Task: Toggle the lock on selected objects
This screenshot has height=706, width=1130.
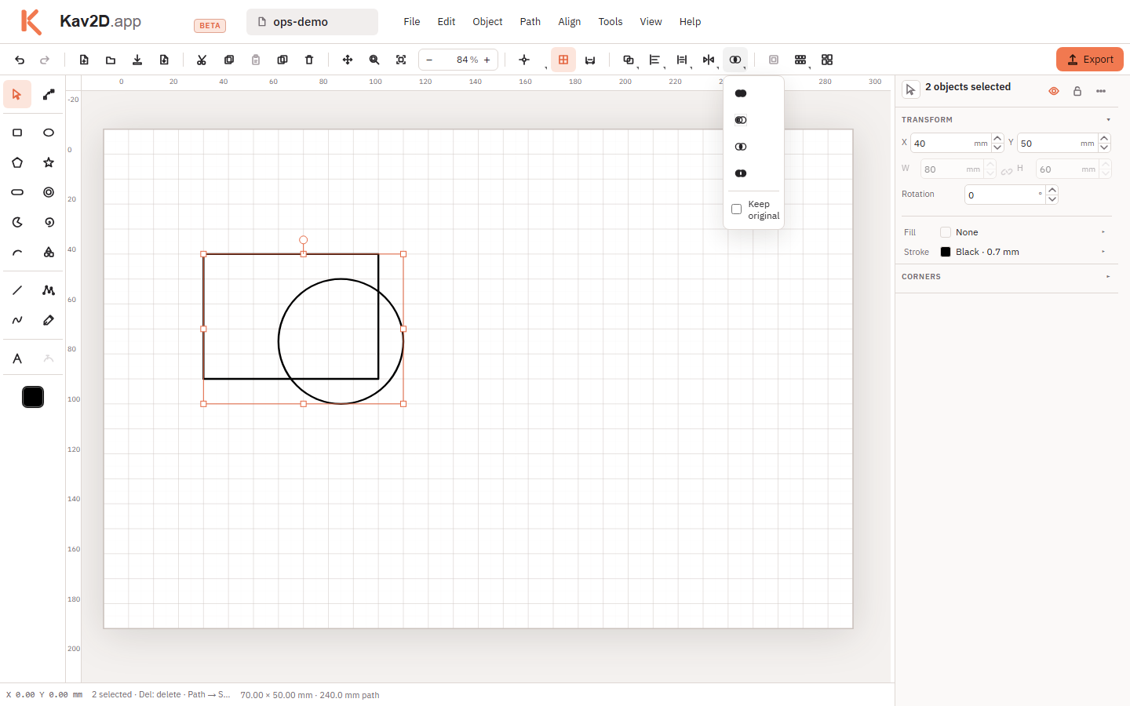Action: [x=1077, y=91]
